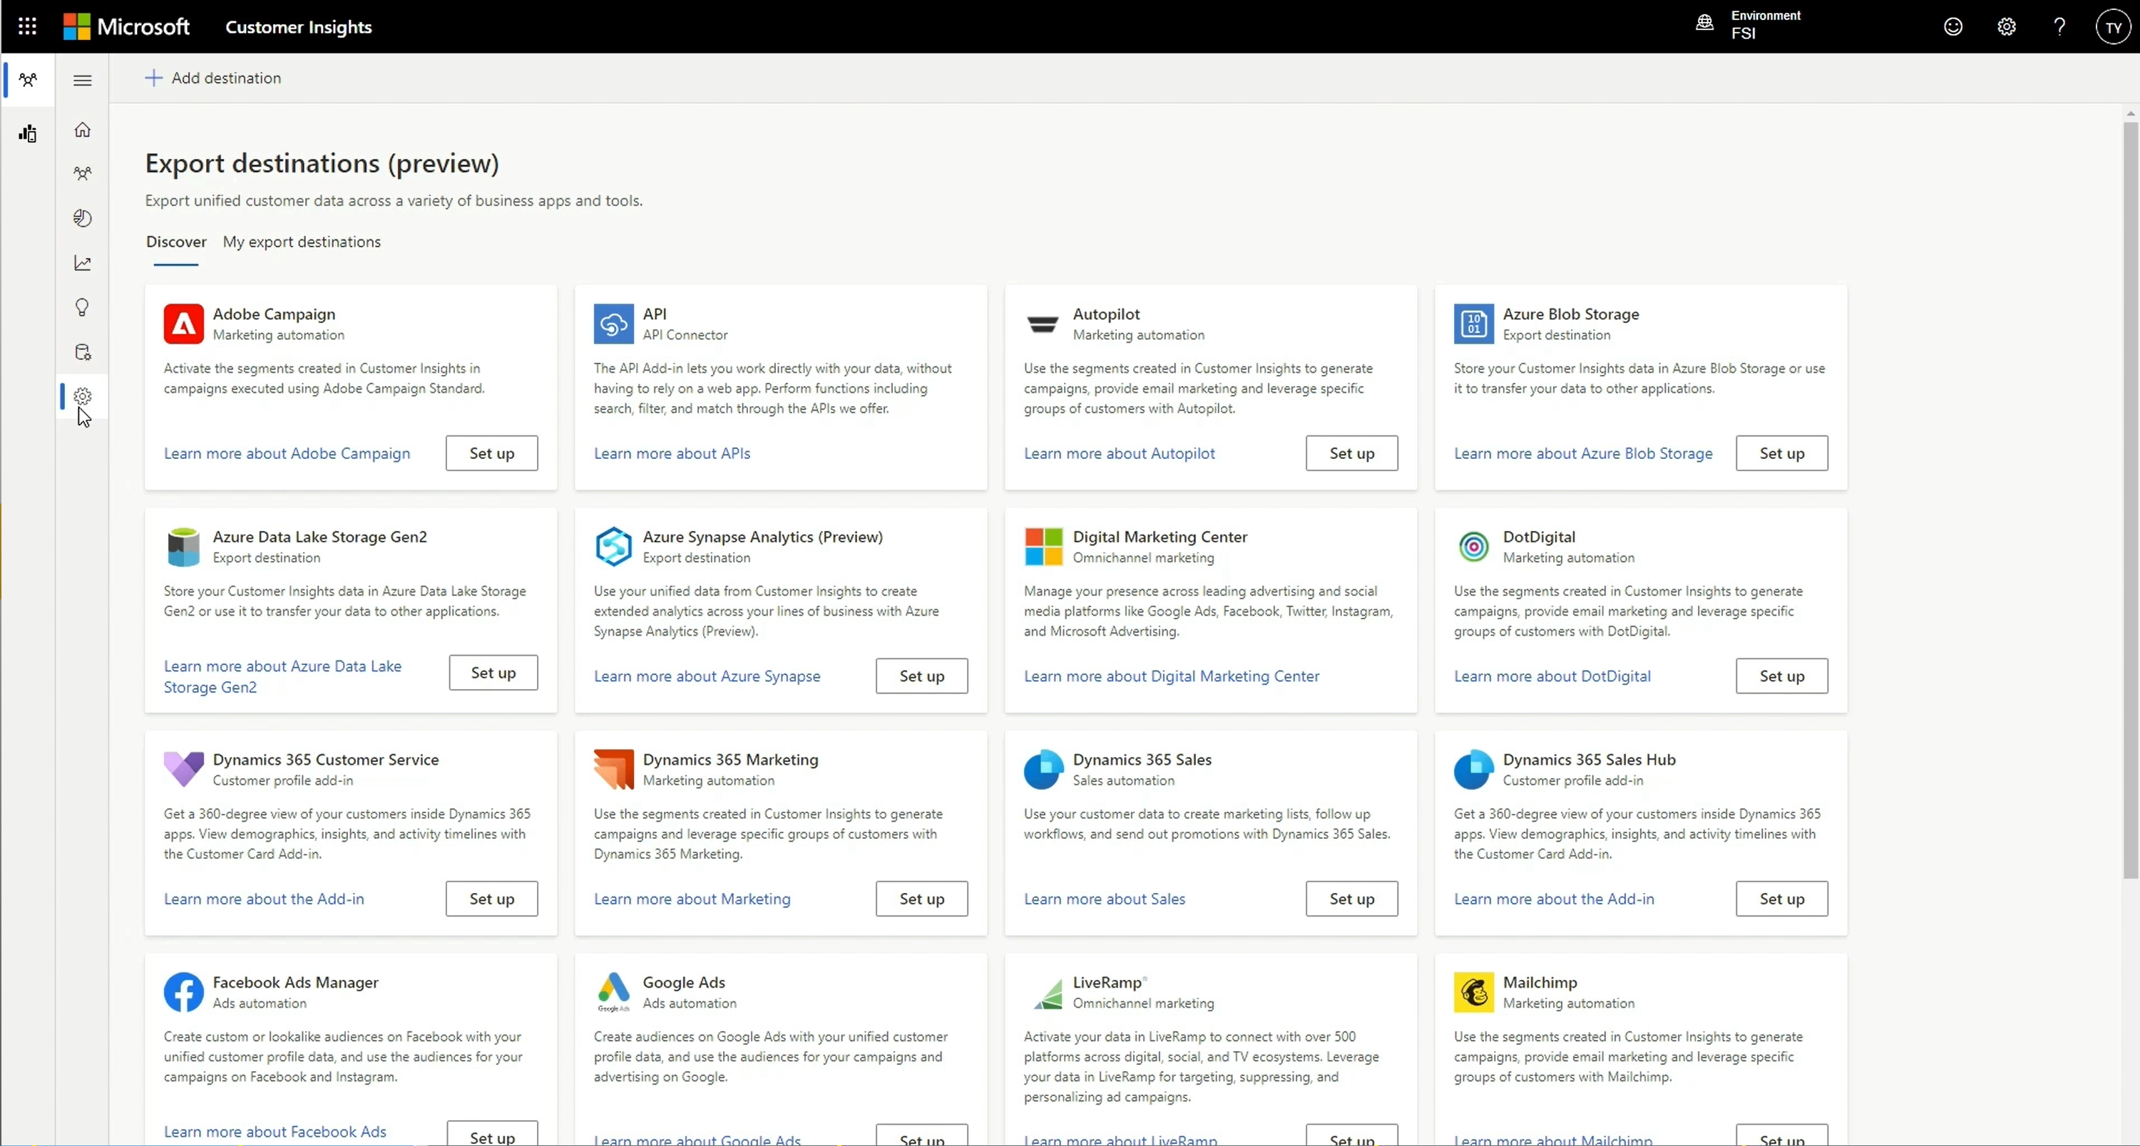Click Azure Data Lake Storage Gen2 icon
Image resolution: width=2140 pixels, height=1146 pixels.
pos(183,547)
